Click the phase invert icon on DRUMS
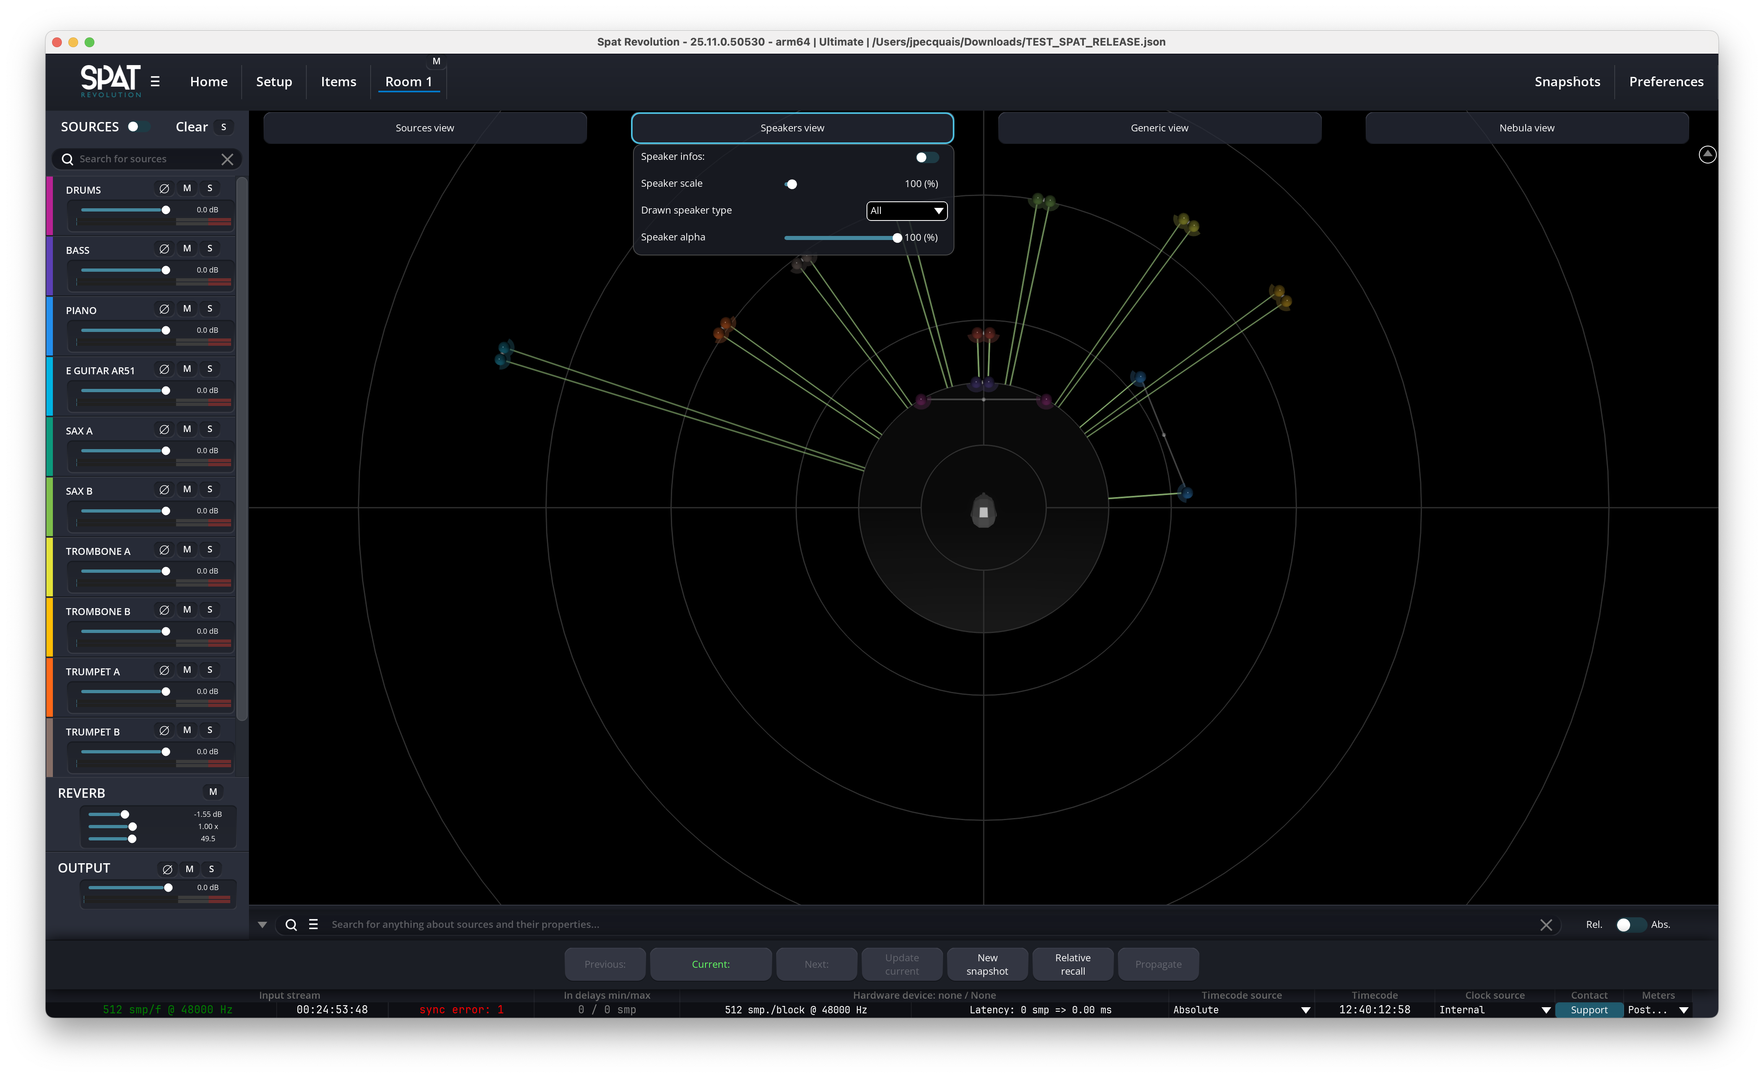 [164, 188]
